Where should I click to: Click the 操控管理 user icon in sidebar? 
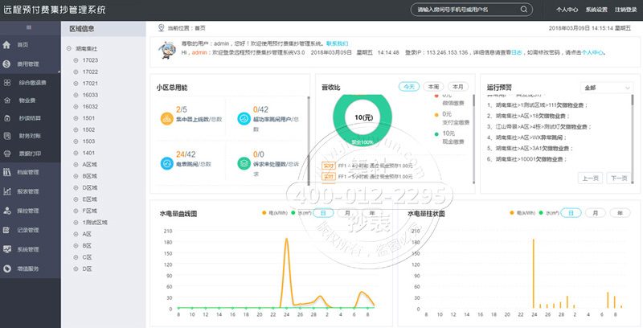point(7,211)
